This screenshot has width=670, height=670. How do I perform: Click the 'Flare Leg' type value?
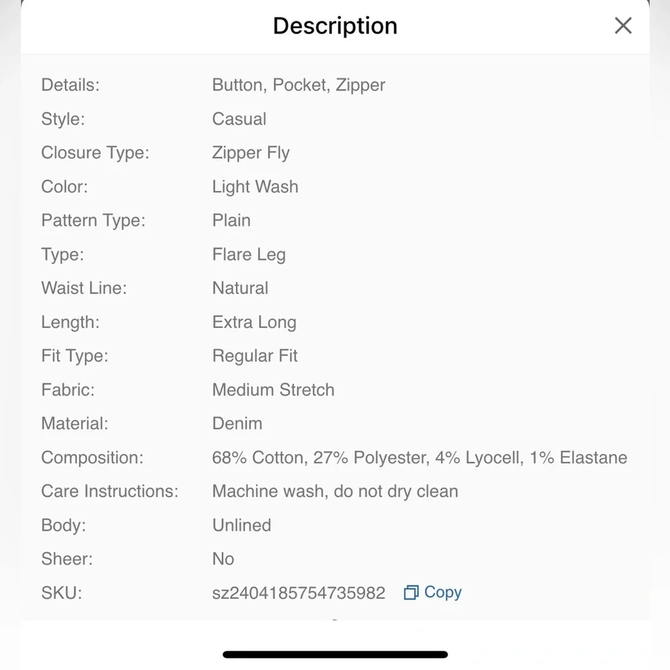point(249,255)
